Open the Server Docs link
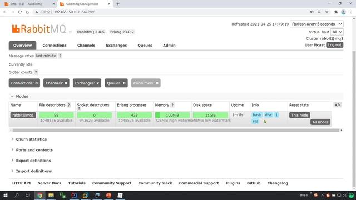The height and width of the screenshot is (200, 356). coord(50,183)
